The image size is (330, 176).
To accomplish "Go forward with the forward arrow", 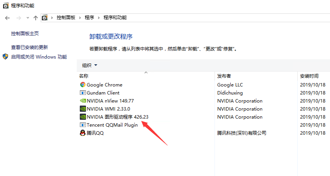I will coord(19,18).
